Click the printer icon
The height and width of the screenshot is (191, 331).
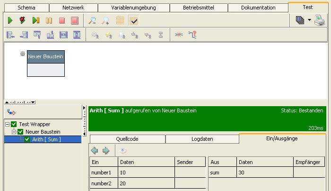[320, 20]
